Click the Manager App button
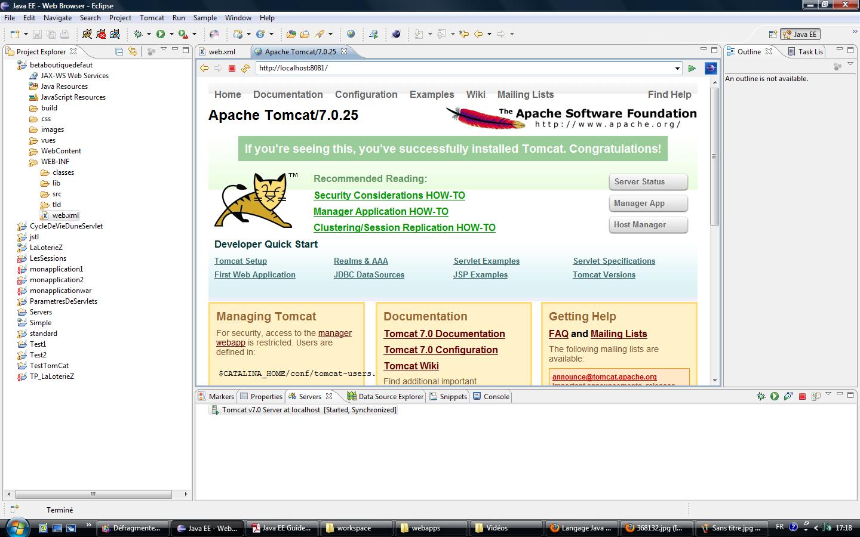Image resolution: width=860 pixels, height=537 pixels. tap(648, 203)
